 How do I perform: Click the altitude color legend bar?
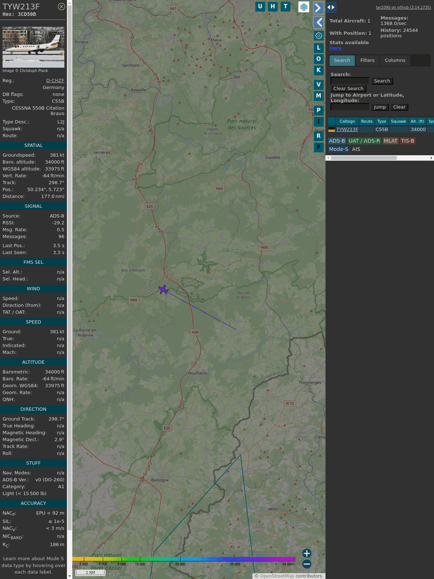[x=184, y=559]
